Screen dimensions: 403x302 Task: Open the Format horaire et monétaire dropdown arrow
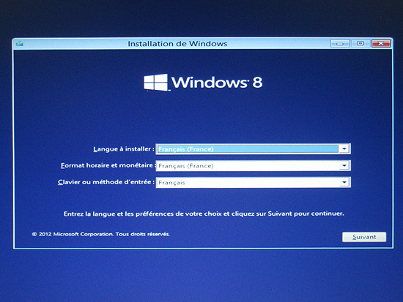[x=344, y=166]
